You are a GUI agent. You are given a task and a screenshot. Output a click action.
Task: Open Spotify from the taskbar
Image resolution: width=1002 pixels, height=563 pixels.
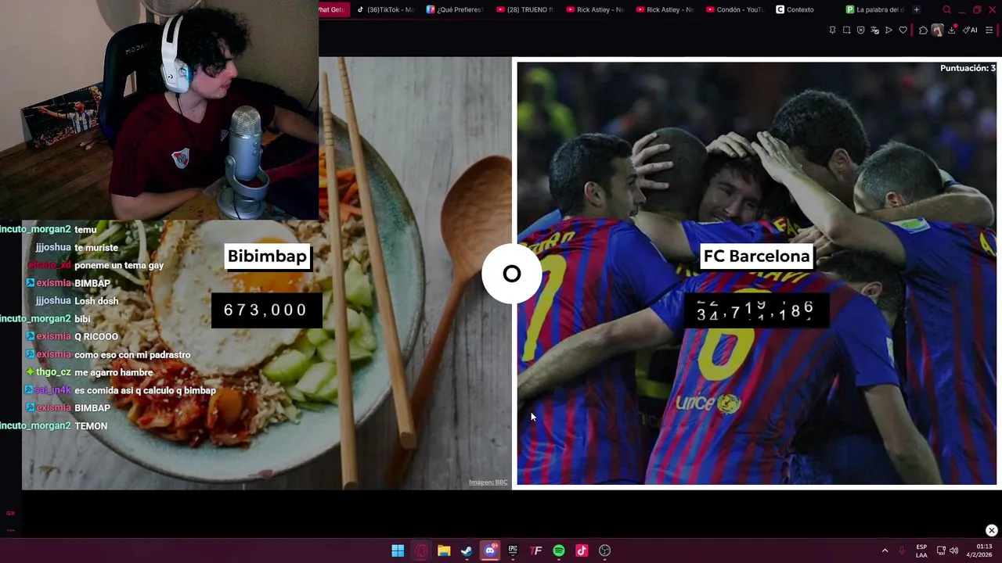pos(559,550)
